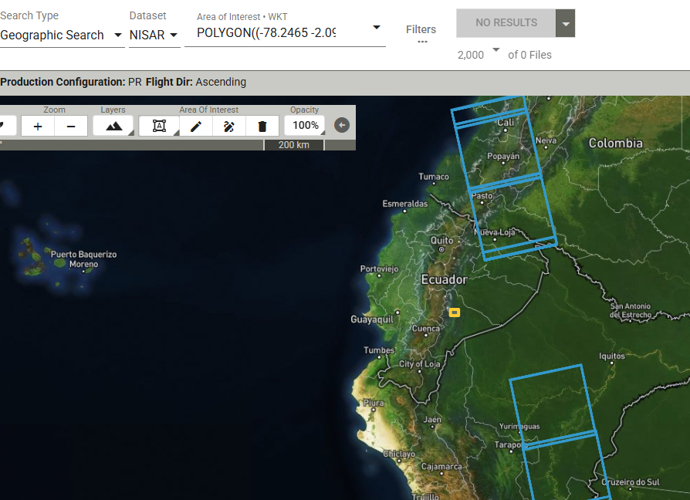Open the map Layers mountain icon
This screenshot has height=500, width=690.
113,127
